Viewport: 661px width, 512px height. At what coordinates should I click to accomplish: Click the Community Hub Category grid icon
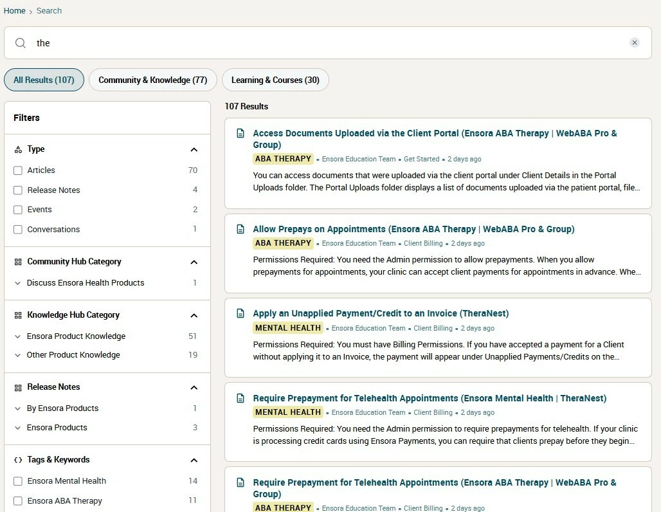pyautogui.click(x=18, y=262)
